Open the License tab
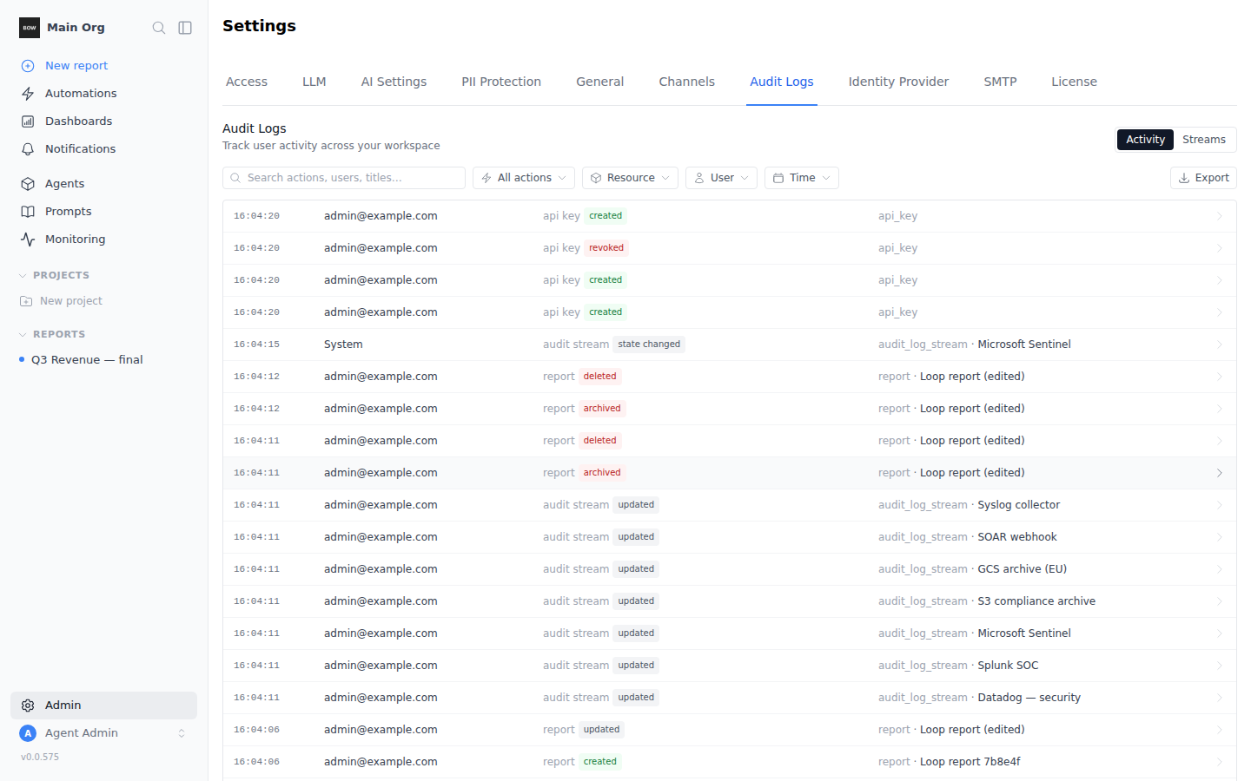This screenshot has width=1251, height=781. coord(1074,82)
